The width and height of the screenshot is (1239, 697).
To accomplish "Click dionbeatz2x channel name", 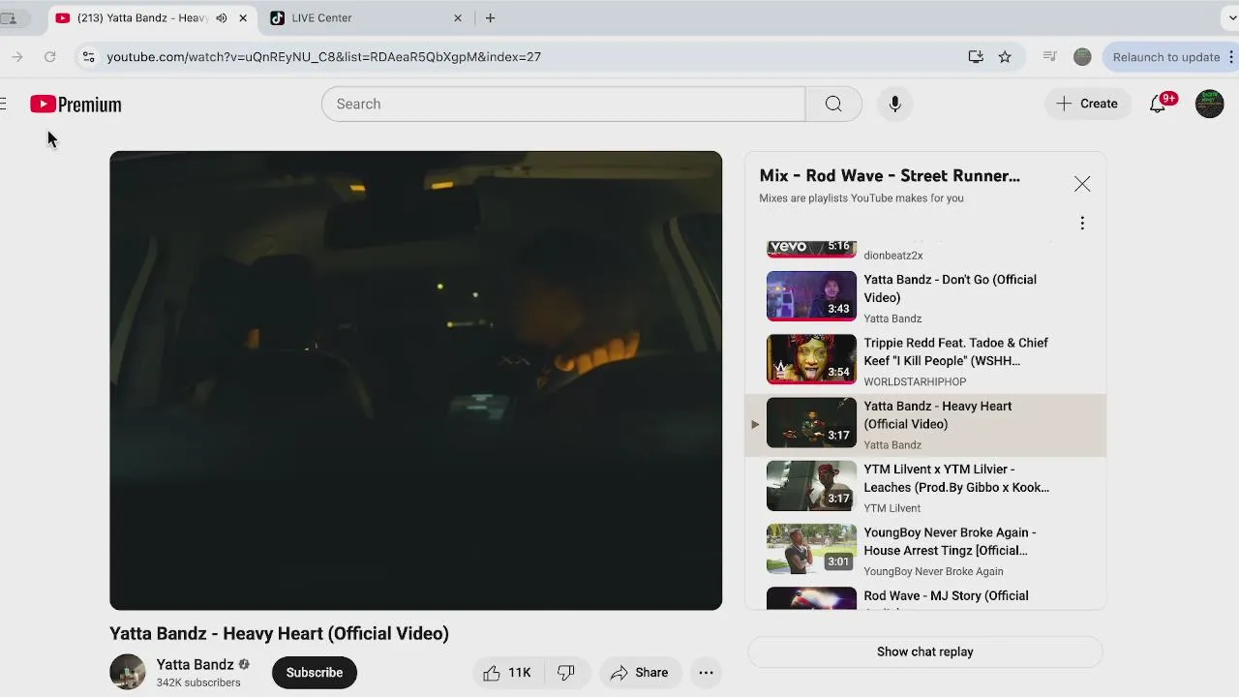I will click(892, 256).
